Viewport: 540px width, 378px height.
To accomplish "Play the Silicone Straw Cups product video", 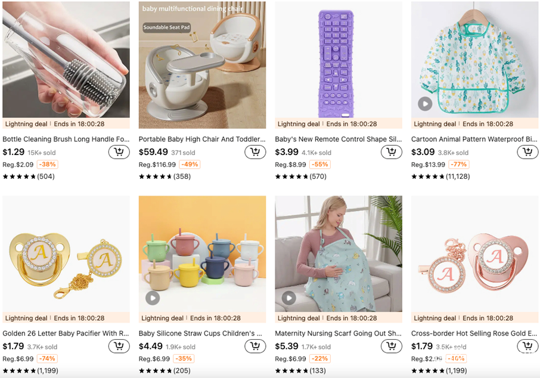I will 153,298.
